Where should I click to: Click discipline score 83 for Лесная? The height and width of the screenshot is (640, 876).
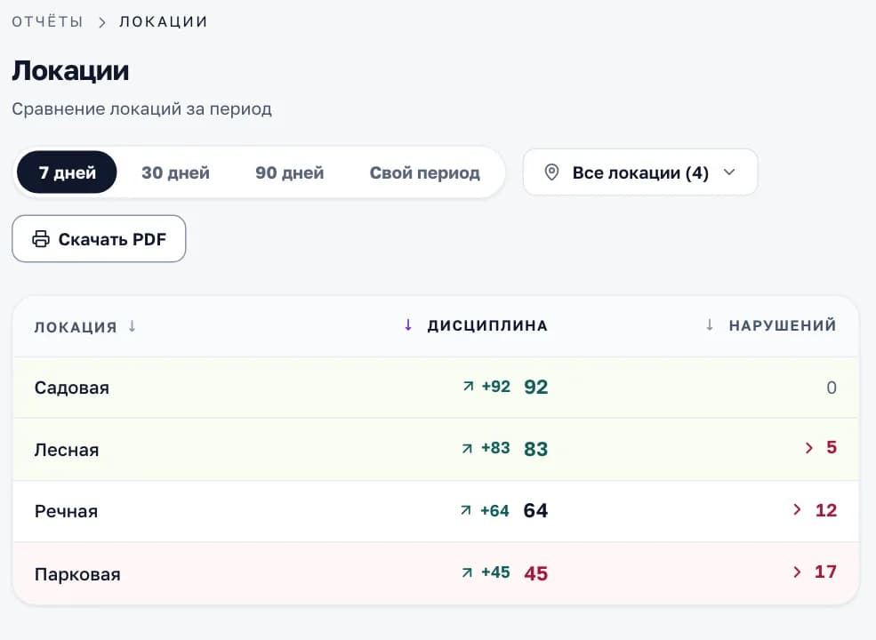[535, 449]
